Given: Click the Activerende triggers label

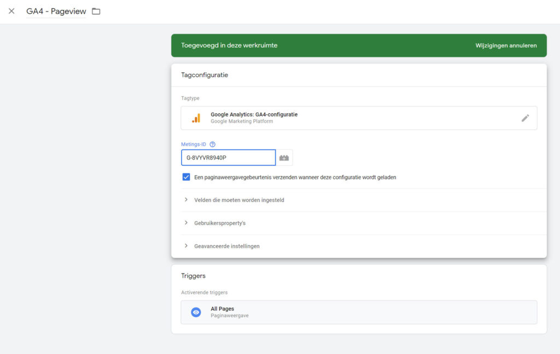Looking at the screenshot, I should (x=205, y=293).
